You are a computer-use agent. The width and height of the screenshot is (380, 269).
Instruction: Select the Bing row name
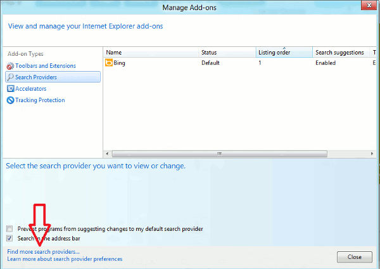119,63
